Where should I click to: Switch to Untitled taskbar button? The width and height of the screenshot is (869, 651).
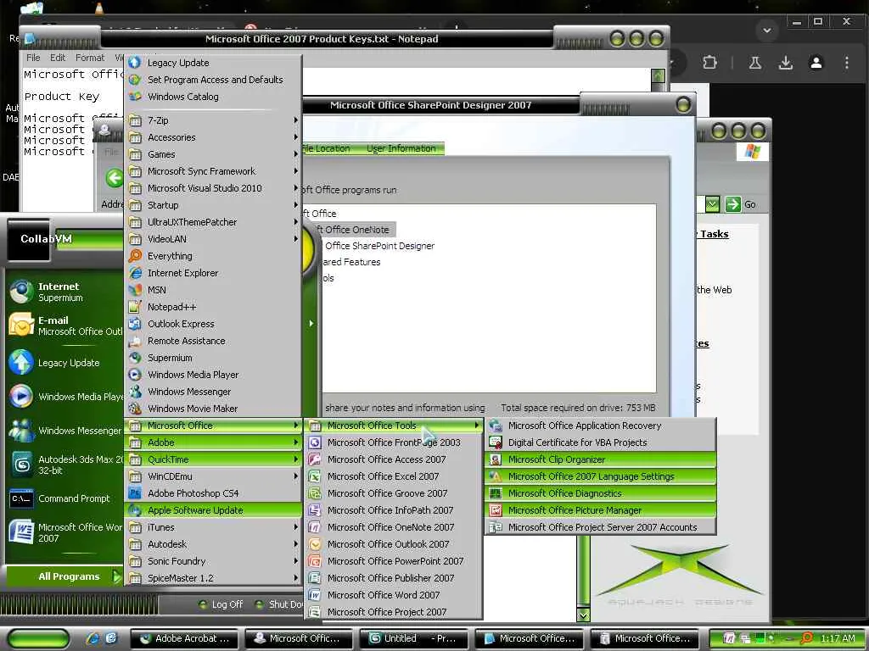tap(413, 639)
